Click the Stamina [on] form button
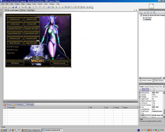This screenshot has height=132, width=165. pyautogui.click(x=15, y=19)
